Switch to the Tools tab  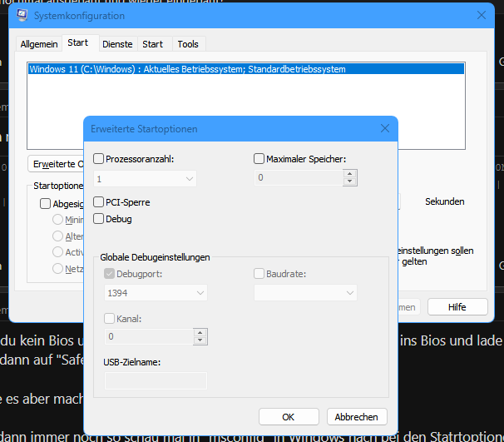pos(188,44)
